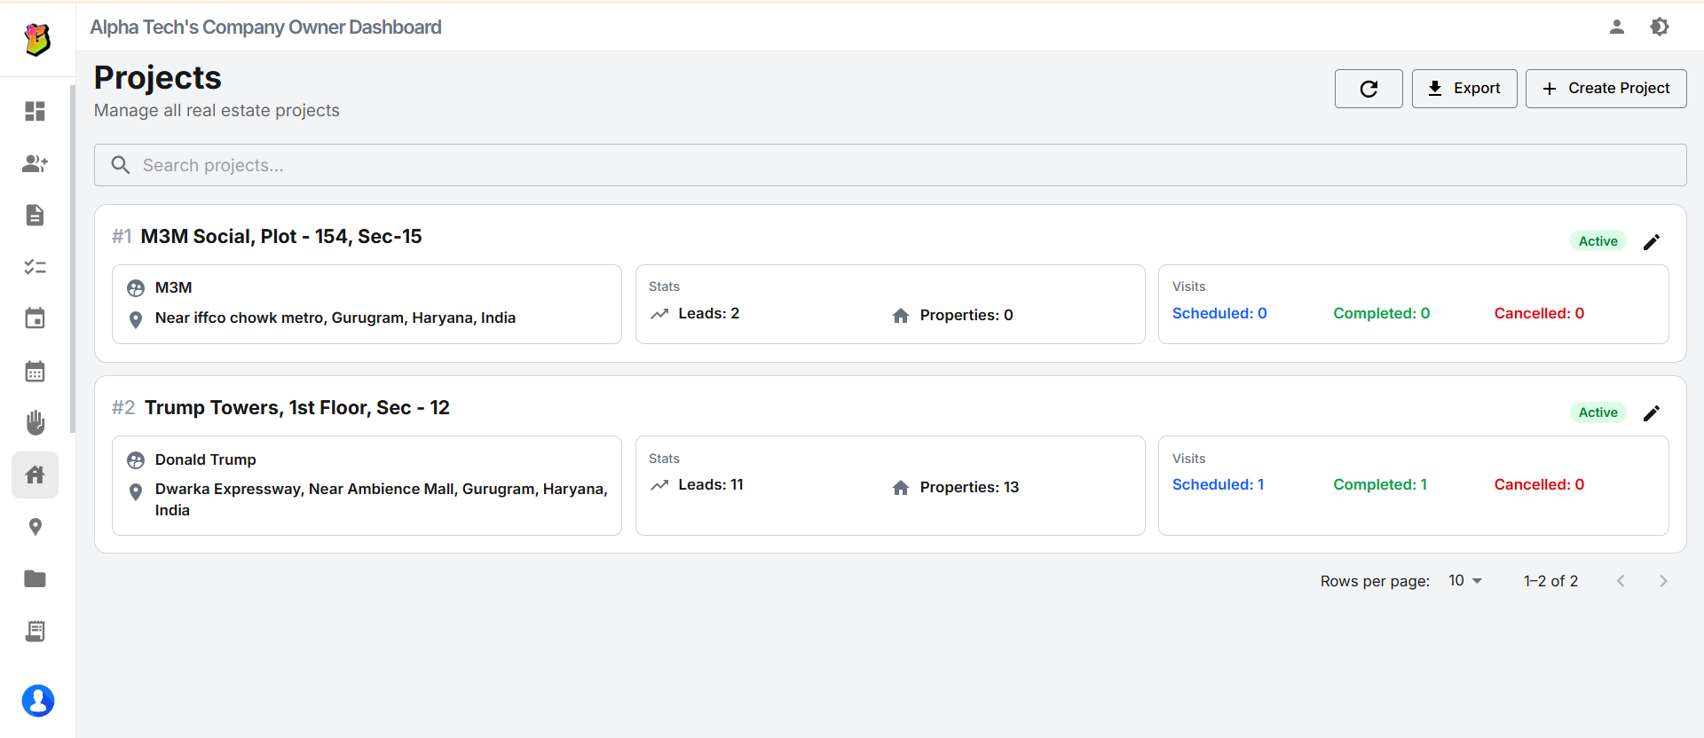Click the refresh projects button
Viewport: 1704px width, 738px height.
tap(1369, 89)
